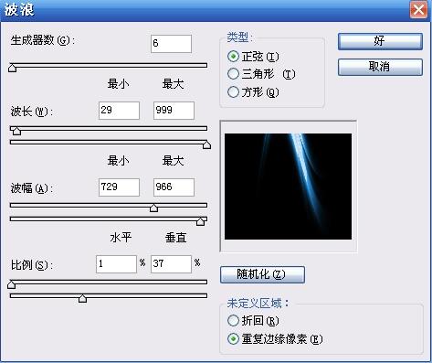Click the horizontal scale slider handle
Screen dimensions: 432x363
tap(12, 284)
